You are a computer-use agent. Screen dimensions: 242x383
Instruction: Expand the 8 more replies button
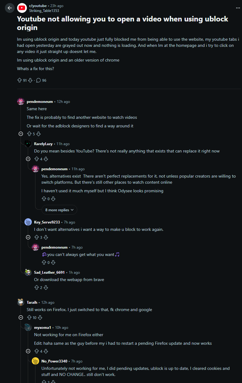[59, 210]
